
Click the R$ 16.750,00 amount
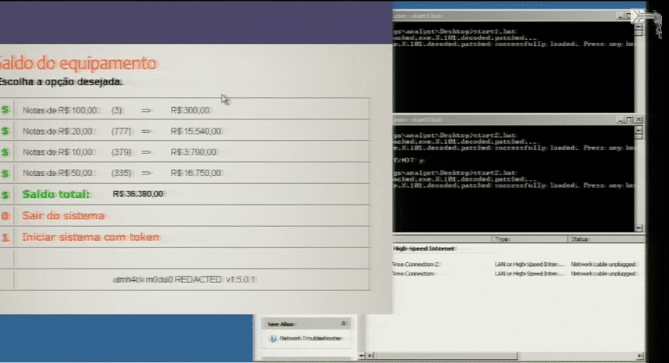tap(196, 173)
